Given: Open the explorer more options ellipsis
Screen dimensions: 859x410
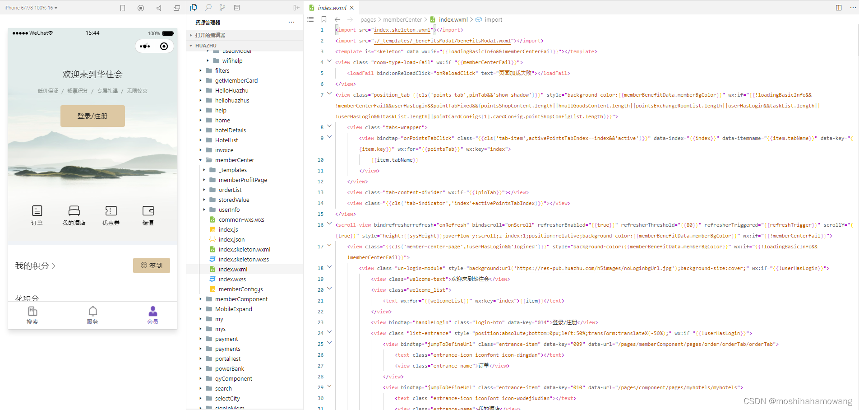Looking at the screenshot, I should 291,22.
